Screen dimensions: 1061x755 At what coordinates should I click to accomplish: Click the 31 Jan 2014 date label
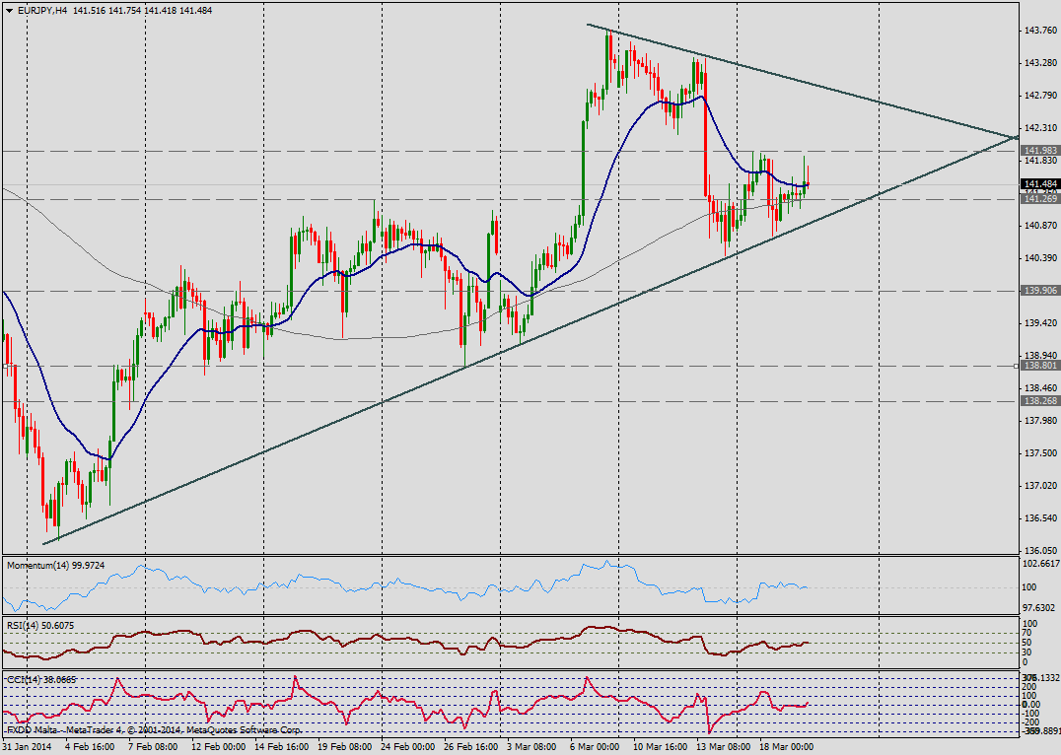[29, 747]
